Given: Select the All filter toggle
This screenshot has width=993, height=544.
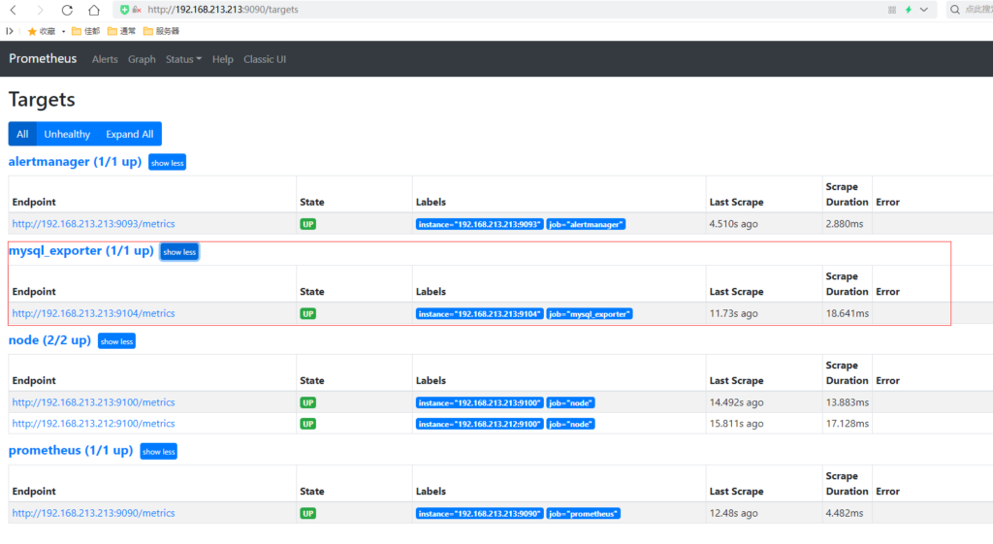Looking at the screenshot, I should pos(22,134).
